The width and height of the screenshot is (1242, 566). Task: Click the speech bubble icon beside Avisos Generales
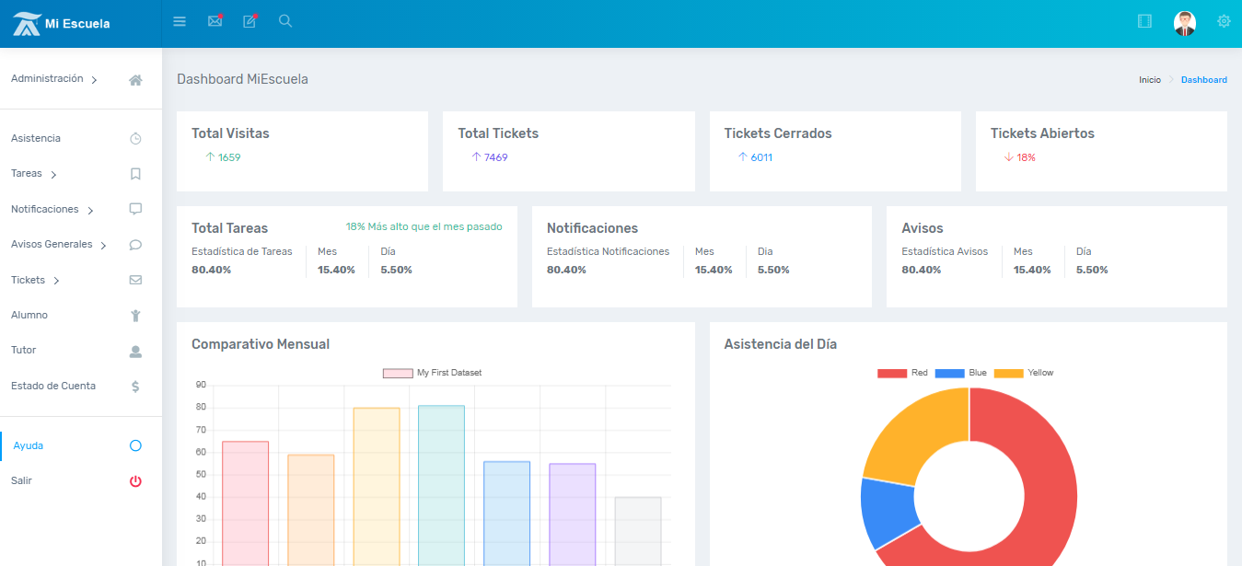(135, 245)
